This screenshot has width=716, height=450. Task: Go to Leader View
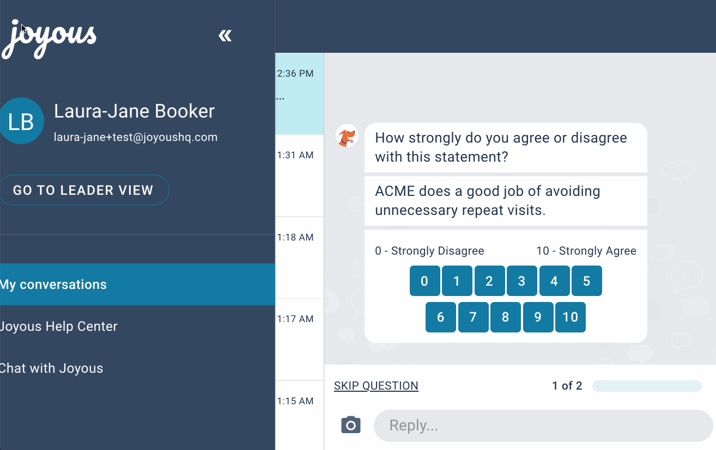pos(83,190)
